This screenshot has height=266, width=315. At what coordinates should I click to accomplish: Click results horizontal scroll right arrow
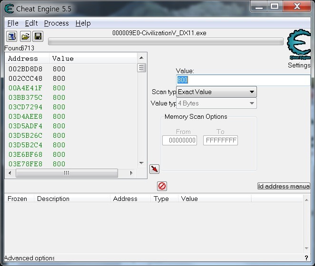131,173
